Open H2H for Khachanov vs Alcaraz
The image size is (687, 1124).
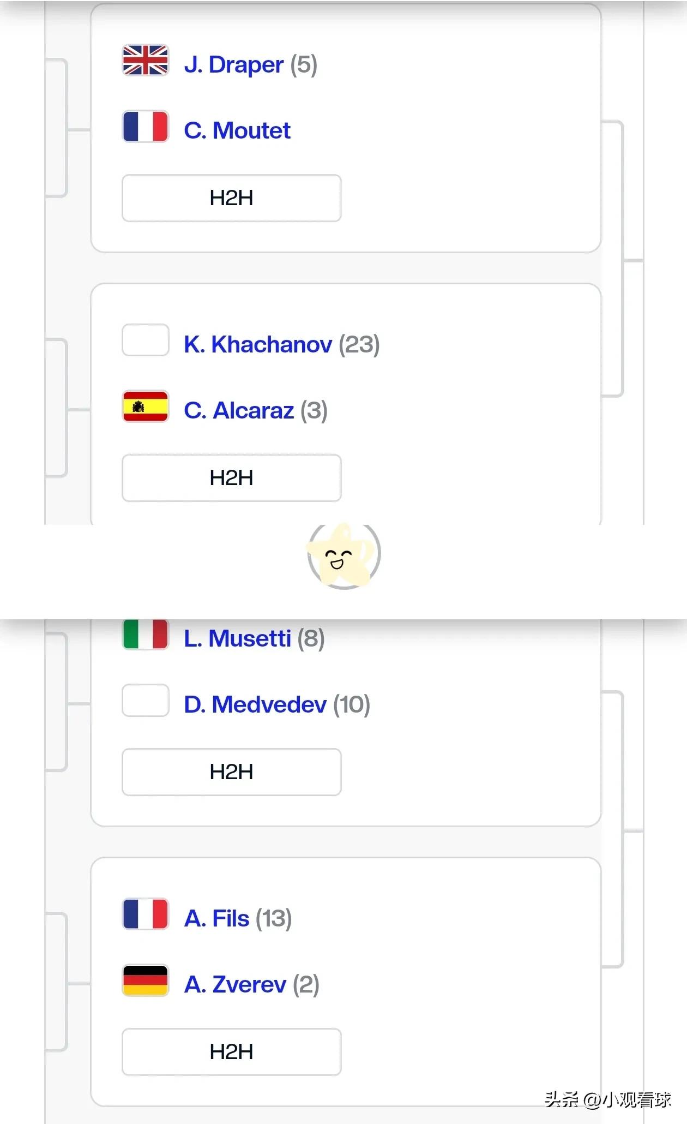(x=232, y=478)
